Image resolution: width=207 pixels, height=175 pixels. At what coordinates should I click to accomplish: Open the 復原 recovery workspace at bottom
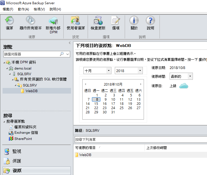[36, 171]
